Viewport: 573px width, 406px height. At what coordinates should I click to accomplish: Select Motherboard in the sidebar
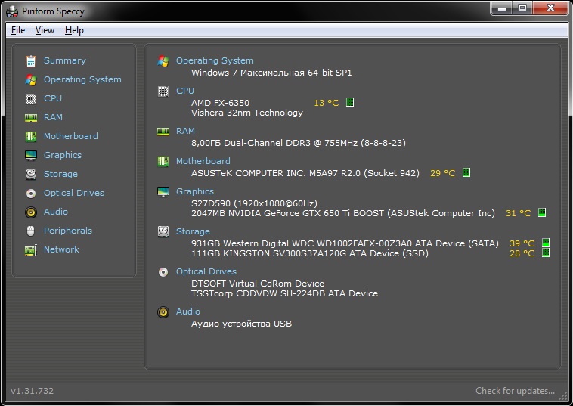71,136
